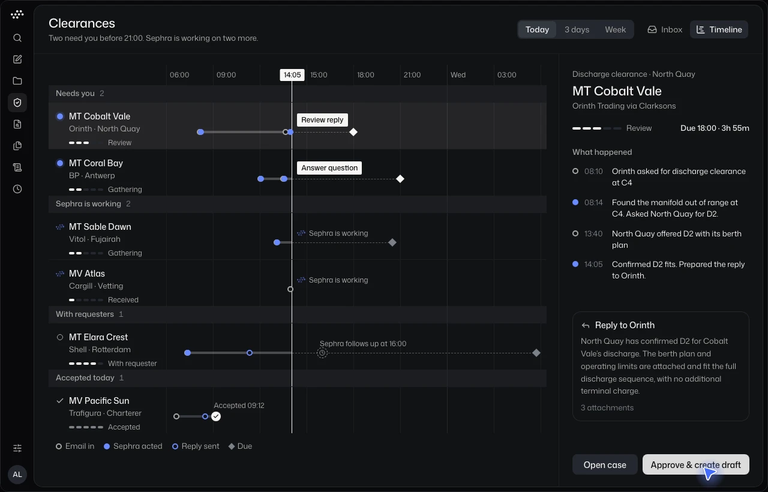The height and width of the screenshot is (492, 768).
Task: Select the MT Sable Dawn row
Action: [298, 236]
